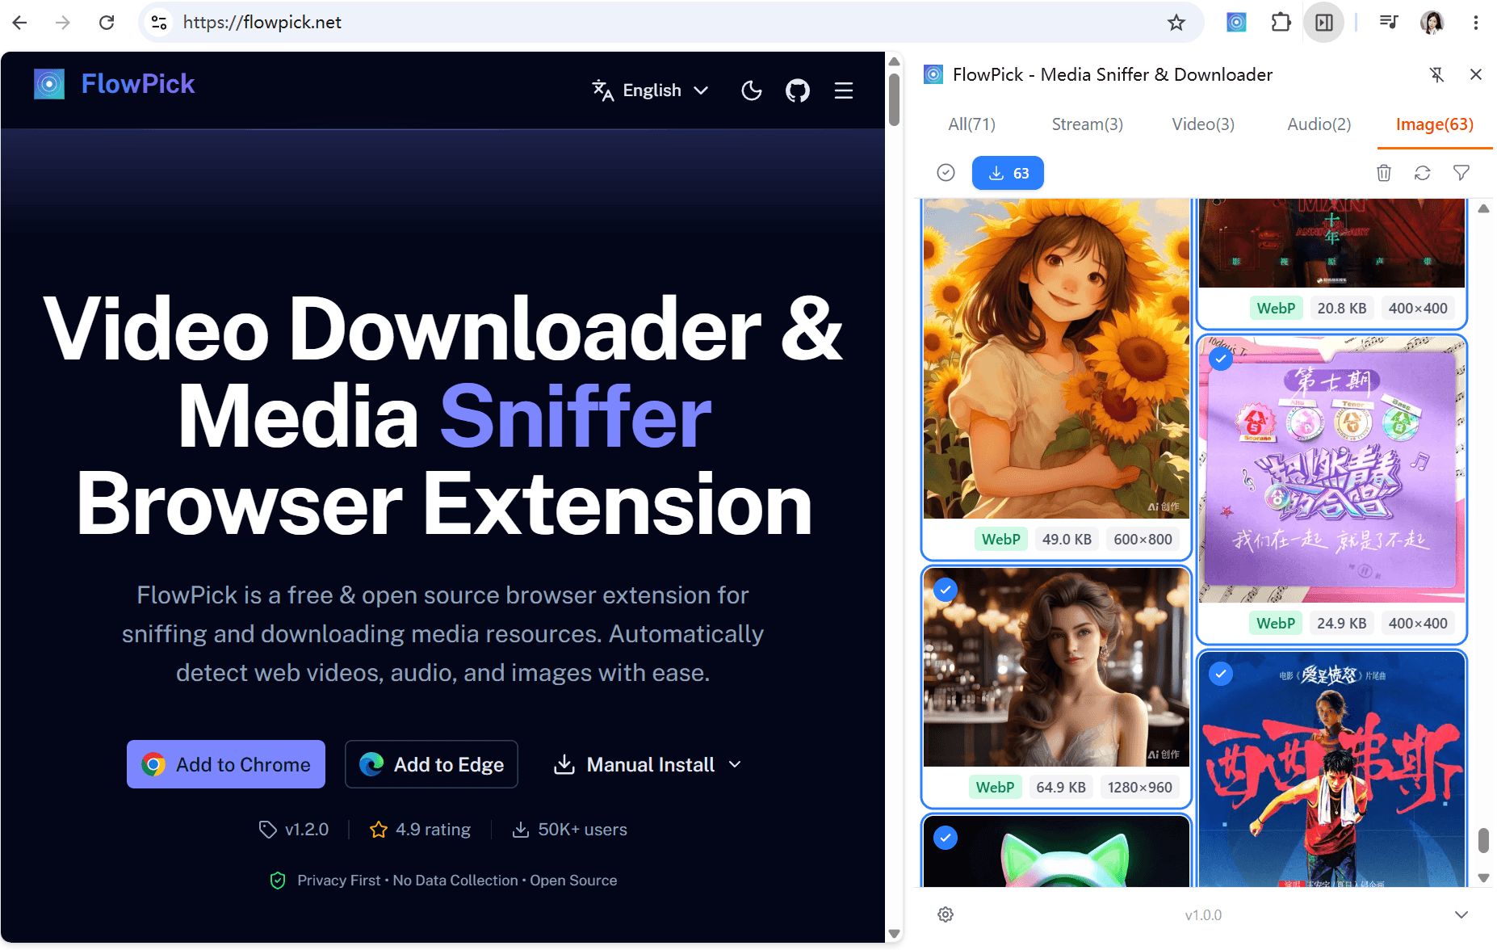The image size is (1497, 950).
Task: Switch to the All(71) tab
Action: 971,124
